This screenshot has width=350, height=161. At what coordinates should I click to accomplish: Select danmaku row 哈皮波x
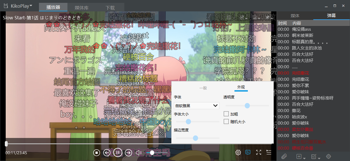coord(313,117)
